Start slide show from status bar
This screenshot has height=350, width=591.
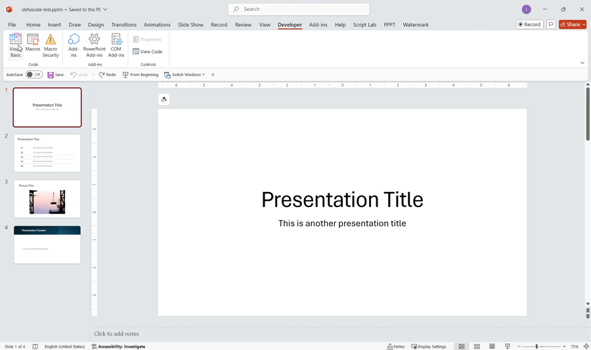pyautogui.click(x=508, y=346)
